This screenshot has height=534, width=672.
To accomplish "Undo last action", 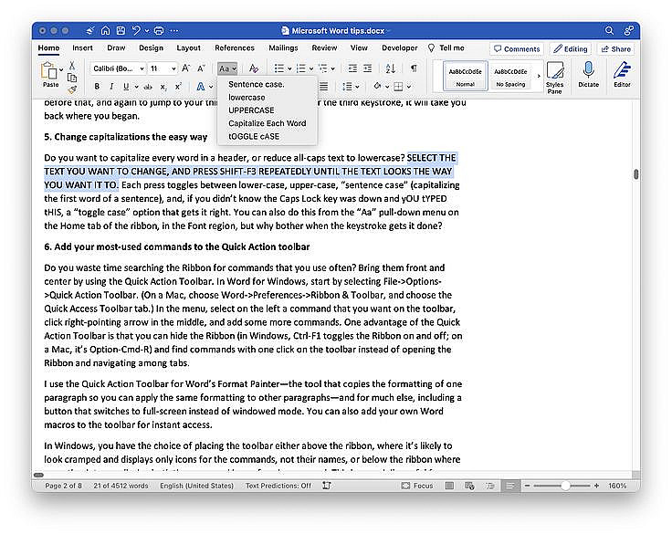I will pyautogui.click(x=136, y=30).
